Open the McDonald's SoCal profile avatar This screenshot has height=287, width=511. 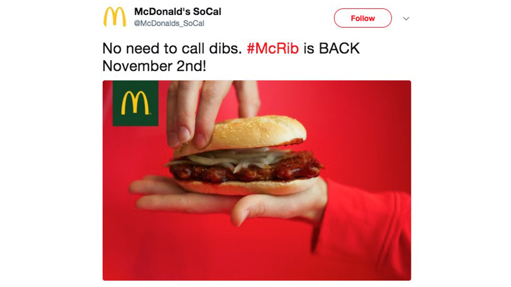click(x=115, y=17)
